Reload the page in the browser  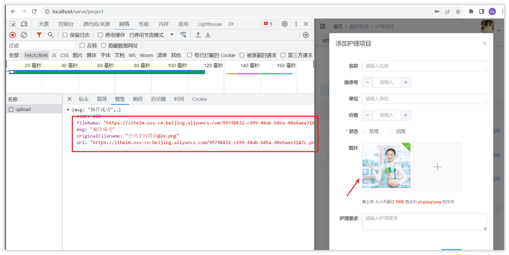34,12
